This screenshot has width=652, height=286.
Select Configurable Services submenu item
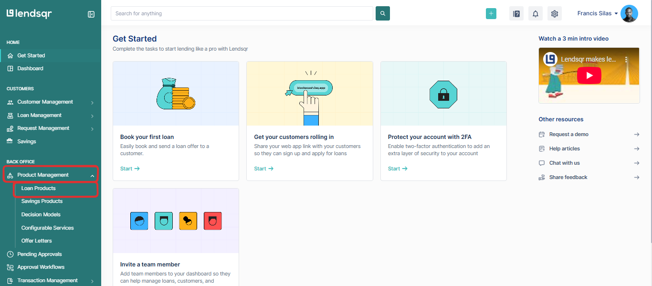pyautogui.click(x=48, y=228)
